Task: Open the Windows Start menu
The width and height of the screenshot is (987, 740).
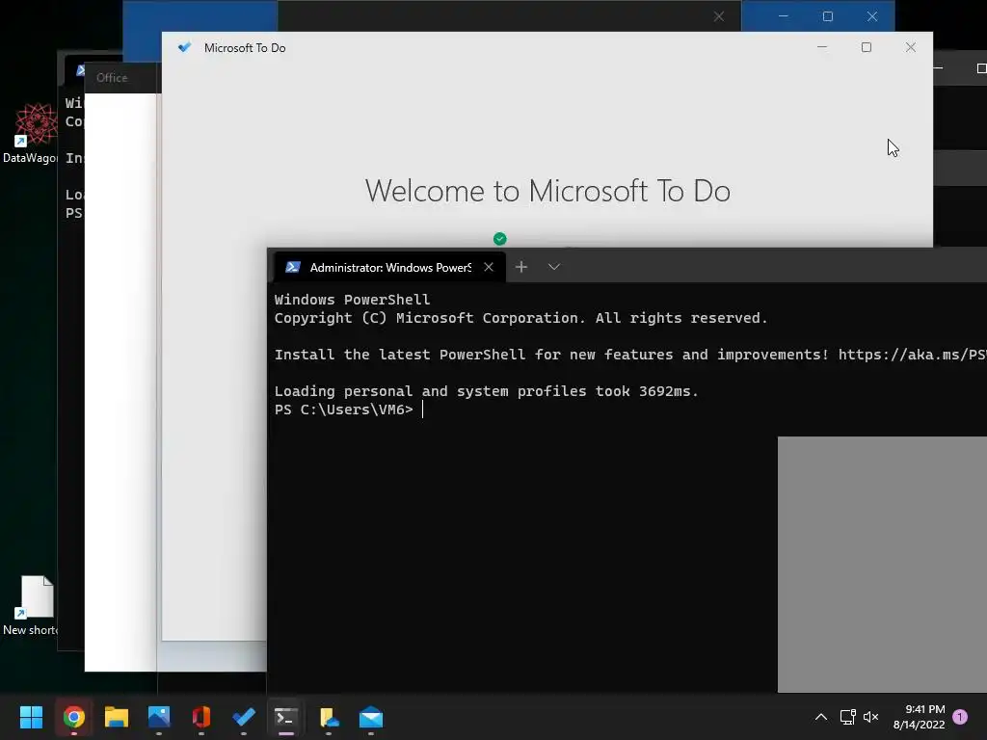Action: pos(31,717)
